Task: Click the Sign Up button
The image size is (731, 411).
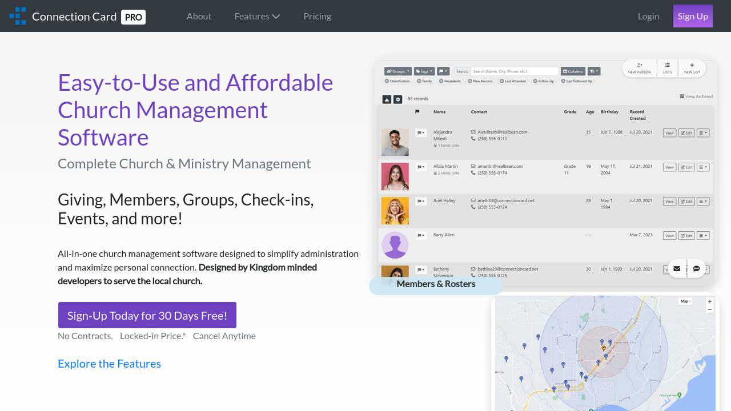Action: (x=693, y=16)
